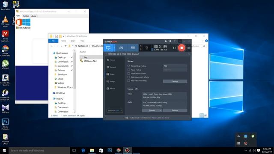The height and width of the screenshot is (154, 274).
Task: Collapse Bandicam panel with chevron arrow
Action: (x=189, y=54)
